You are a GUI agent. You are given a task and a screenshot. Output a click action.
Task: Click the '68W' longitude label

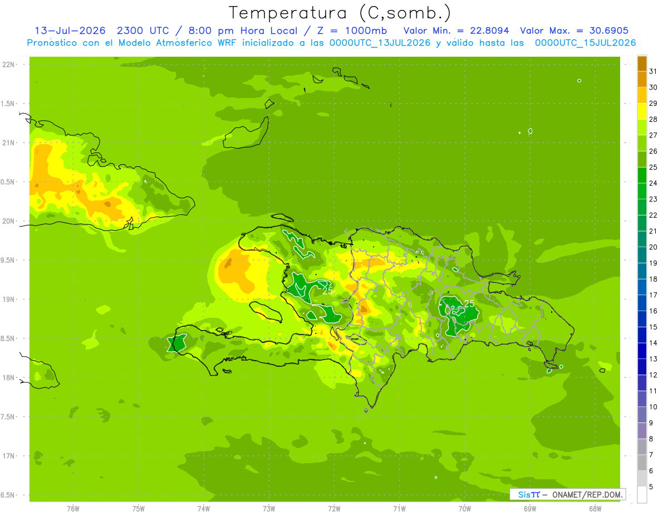595,508
